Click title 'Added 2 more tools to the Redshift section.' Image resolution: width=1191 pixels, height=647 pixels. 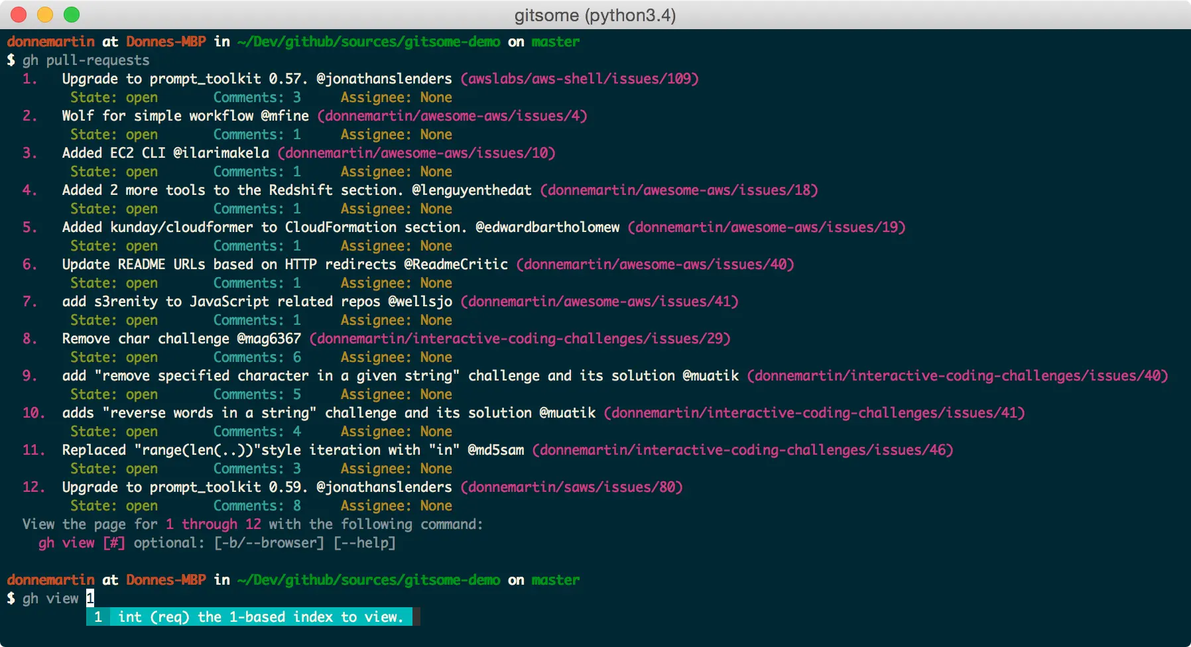233,190
